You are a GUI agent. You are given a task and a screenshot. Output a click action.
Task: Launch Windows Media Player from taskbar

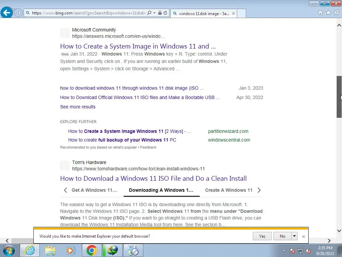(70, 250)
